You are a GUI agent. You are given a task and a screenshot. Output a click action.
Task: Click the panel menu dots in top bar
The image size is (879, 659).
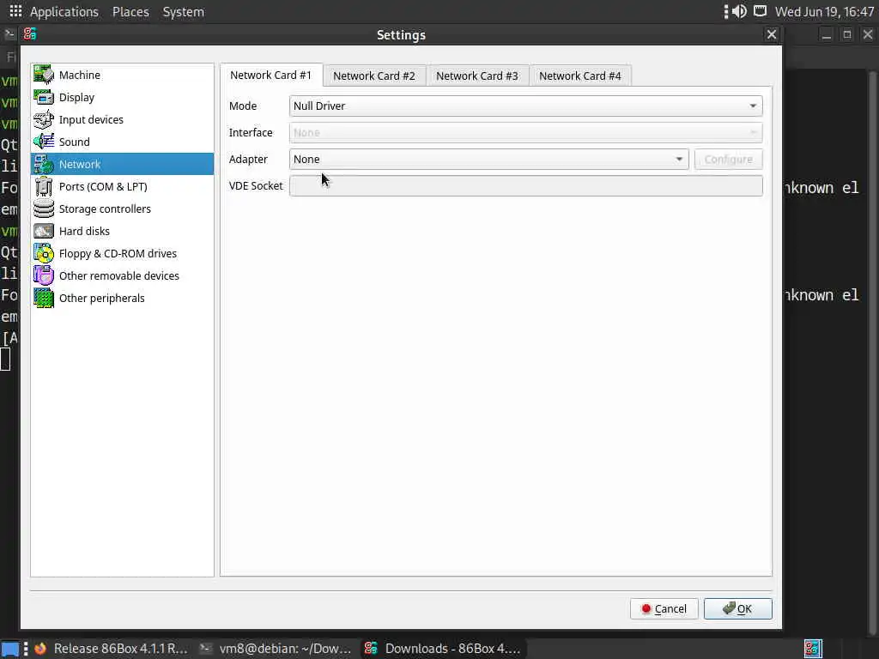[x=726, y=11]
